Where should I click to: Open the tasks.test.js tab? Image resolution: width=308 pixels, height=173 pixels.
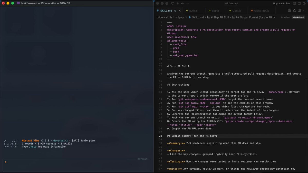(x=261, y=11)
